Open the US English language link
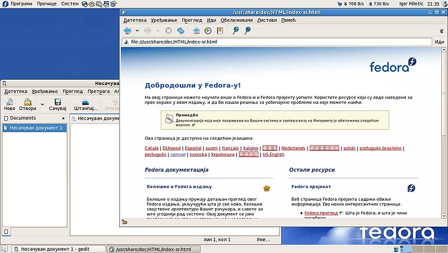 (x=273, y=154)
